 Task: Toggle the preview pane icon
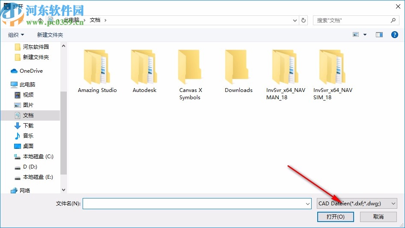(x=379, y=35)
